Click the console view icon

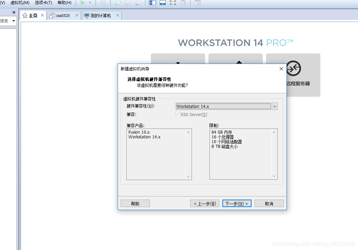pyautogui.click(x=198, y=3)
